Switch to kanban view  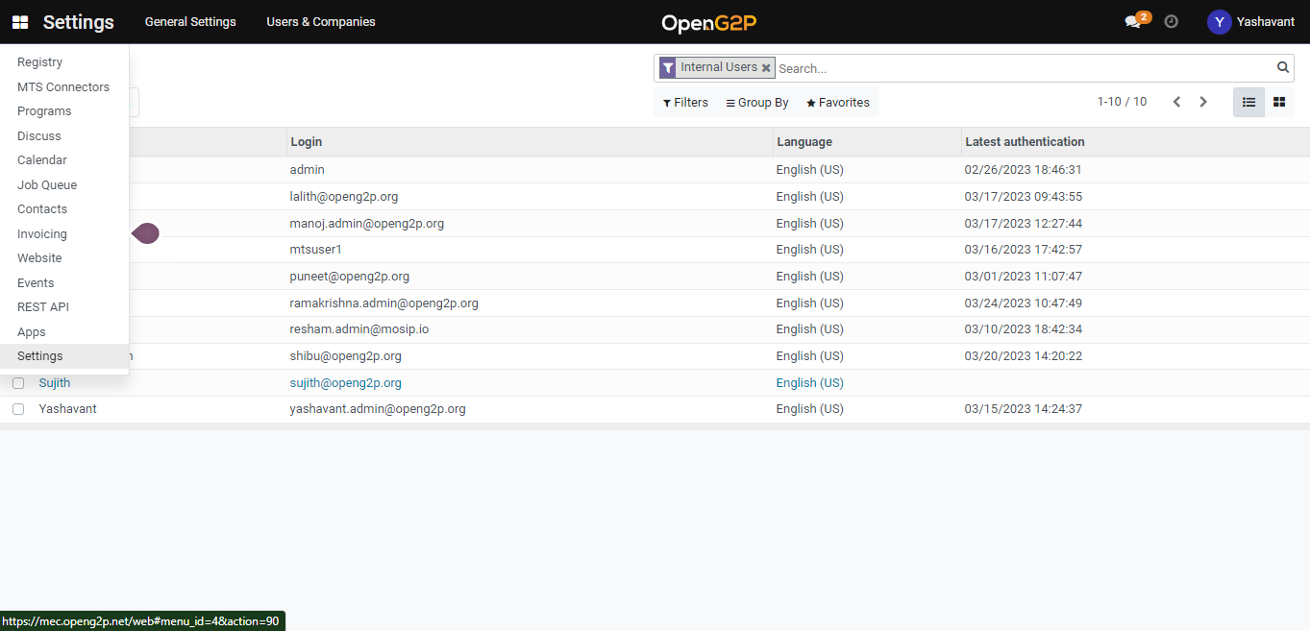click(x=1279, y=102)
